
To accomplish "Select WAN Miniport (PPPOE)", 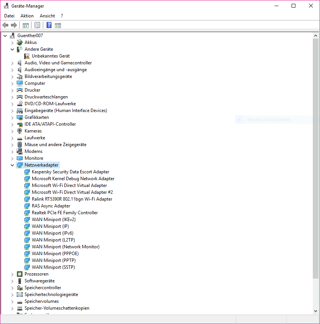I will 55,254.
